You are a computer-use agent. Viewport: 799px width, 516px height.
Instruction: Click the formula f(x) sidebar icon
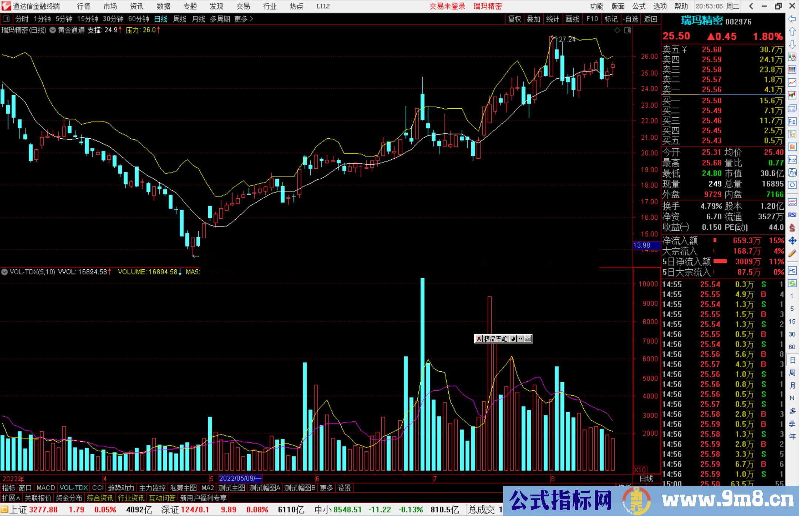(x=792, y=172)
